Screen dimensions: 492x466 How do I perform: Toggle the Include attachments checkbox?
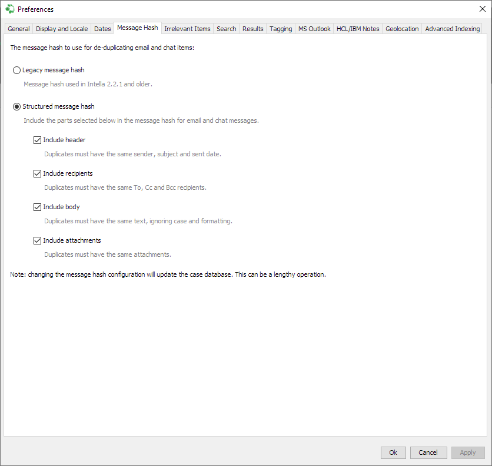click(37, 240)
